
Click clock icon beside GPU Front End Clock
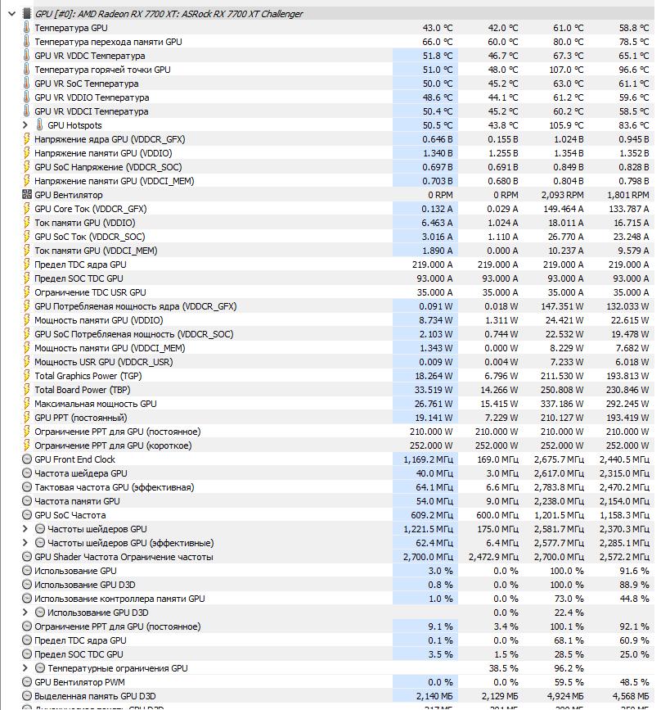27,459
